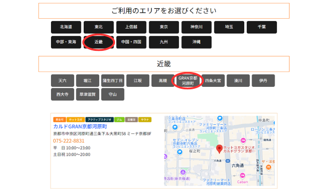Show the 高槻 studio
Viewport: 327px width, 192px height.
point(163,81)
